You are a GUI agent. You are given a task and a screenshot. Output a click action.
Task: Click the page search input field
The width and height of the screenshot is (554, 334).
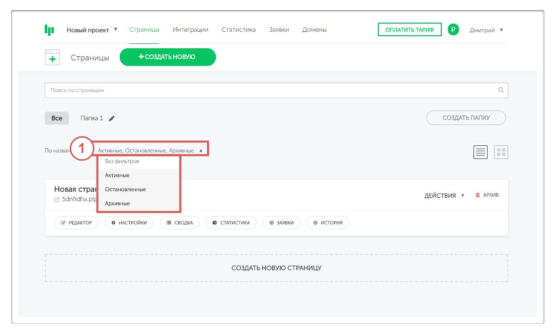point(272,91)
